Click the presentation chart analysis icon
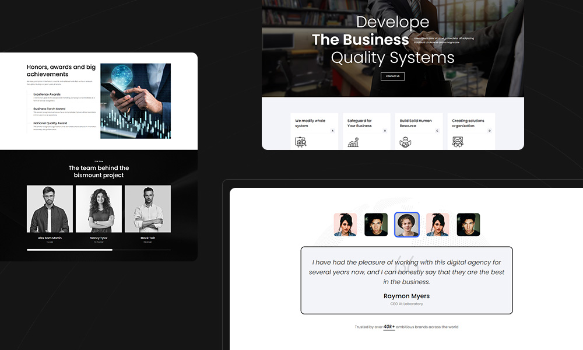 coord(301,142)
